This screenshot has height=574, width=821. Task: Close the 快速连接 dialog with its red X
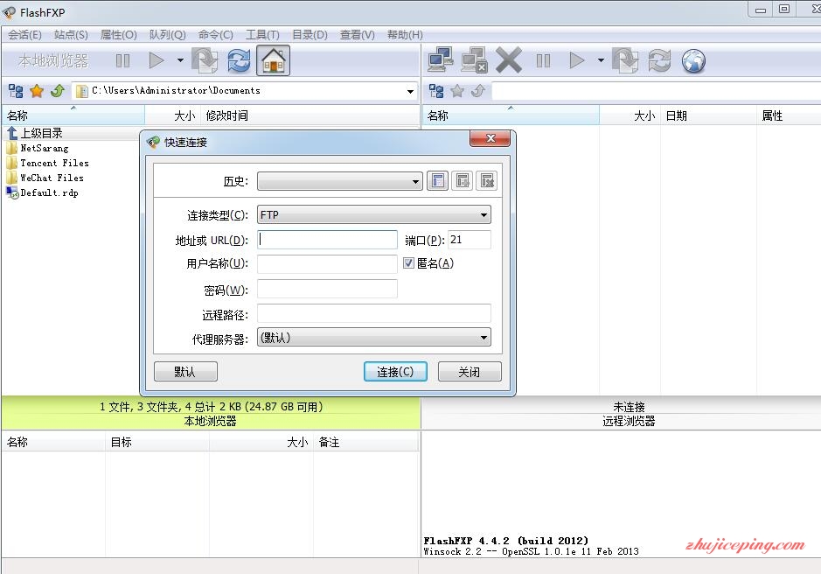(x=491, y=138)
